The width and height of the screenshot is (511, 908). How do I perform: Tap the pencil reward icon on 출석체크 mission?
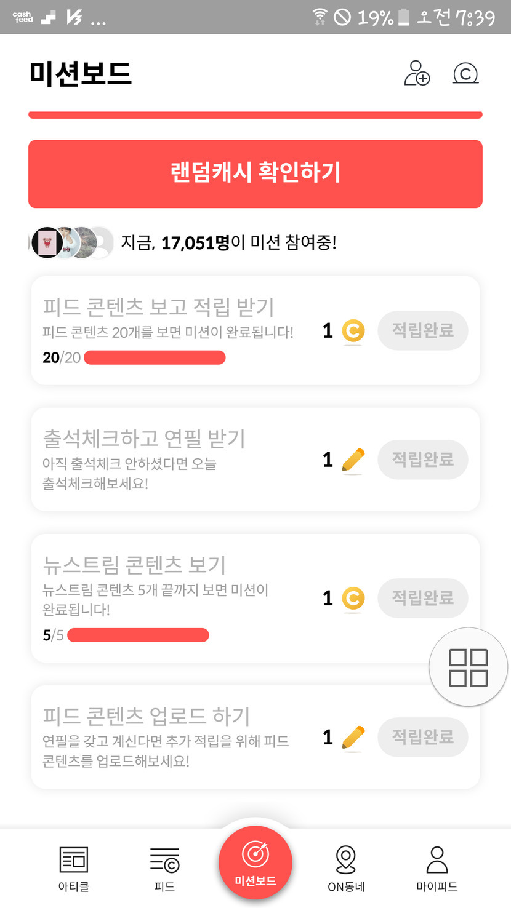pyautogui.click(x=353, y=460)
